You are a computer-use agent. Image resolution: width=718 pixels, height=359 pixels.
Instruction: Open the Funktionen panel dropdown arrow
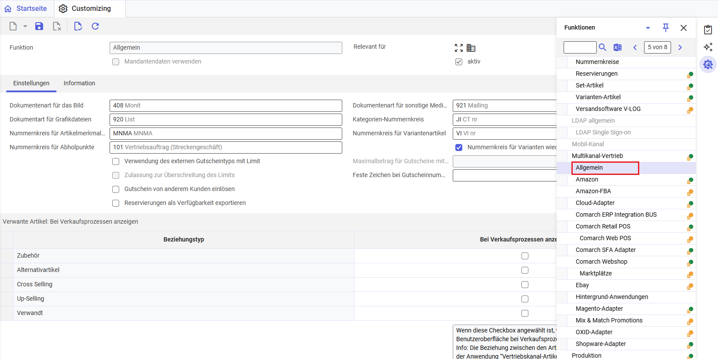click(648, 28)
